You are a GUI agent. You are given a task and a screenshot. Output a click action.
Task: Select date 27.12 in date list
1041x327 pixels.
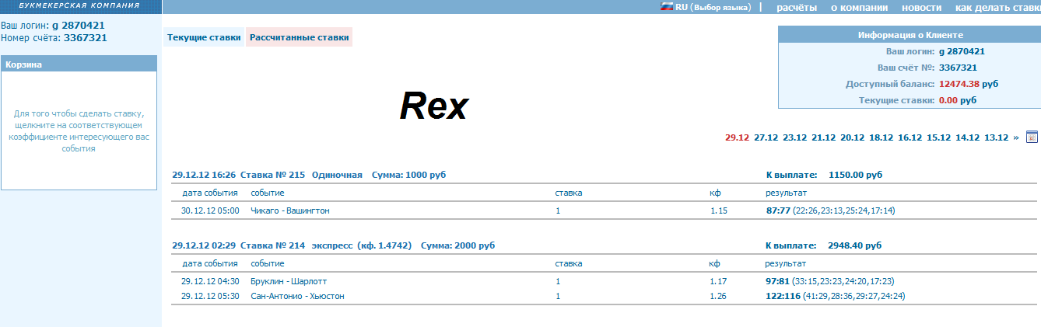pos(766,137)
